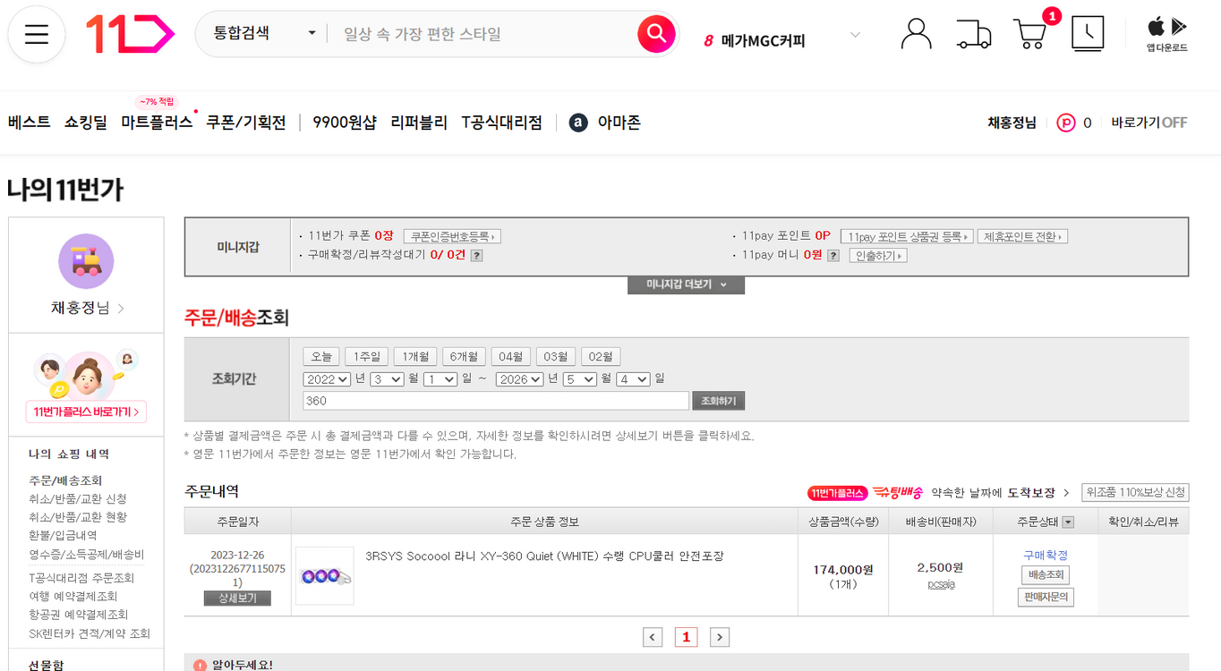Viewport: 1221px width, 671px height.
Task: Expand the trending keywords chevron
Action: (855, 35)
